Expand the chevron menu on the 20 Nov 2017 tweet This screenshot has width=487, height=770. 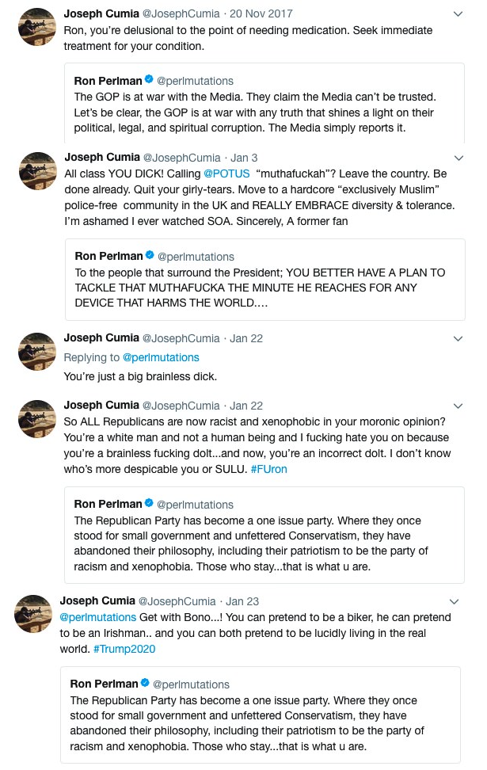457,14
